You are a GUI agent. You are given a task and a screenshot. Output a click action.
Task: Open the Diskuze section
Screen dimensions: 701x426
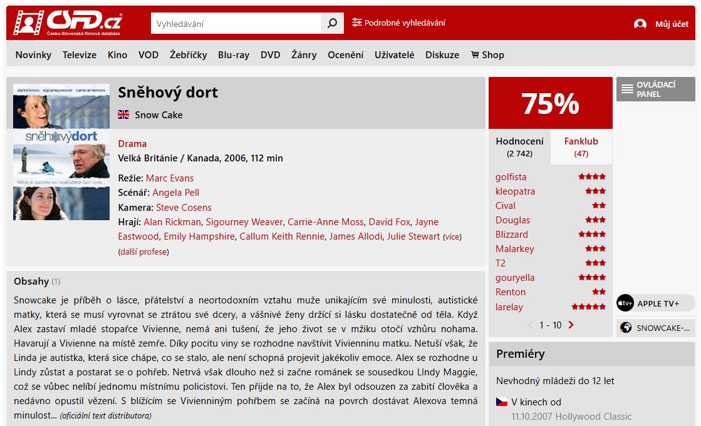point(442,55)
